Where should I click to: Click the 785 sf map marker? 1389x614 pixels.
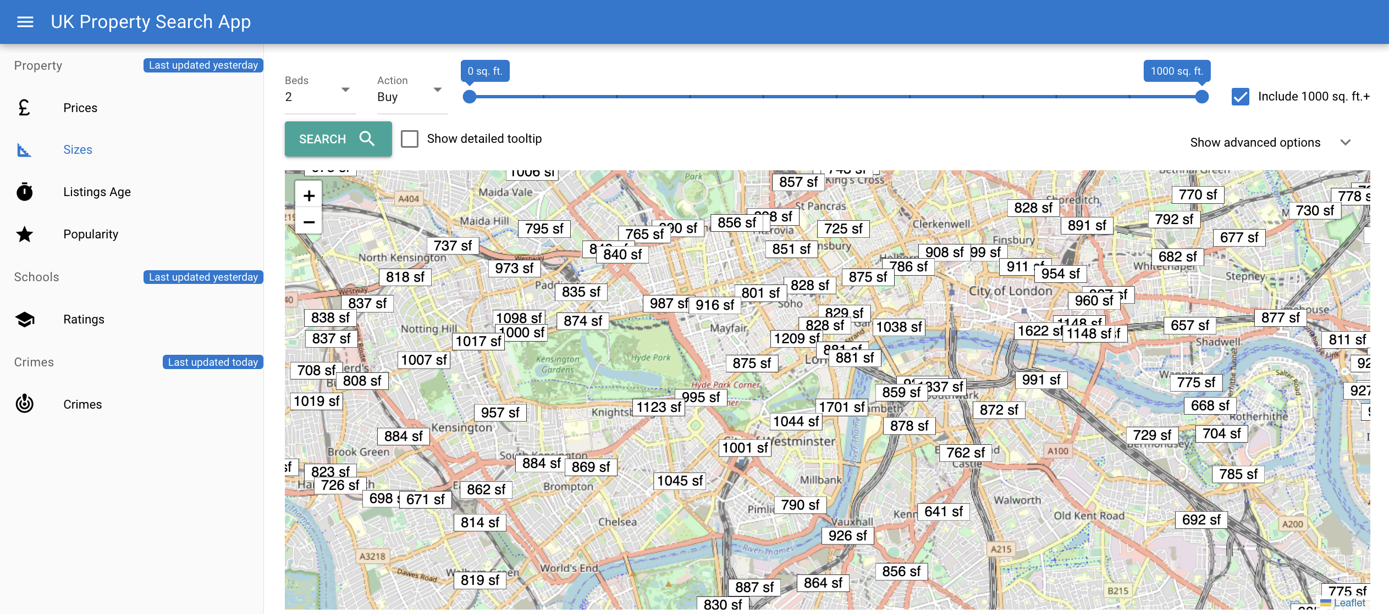coord(1238,475)
